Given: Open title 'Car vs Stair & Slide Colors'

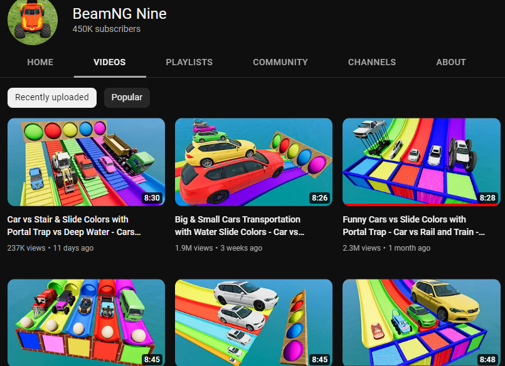Looking at the screenshot, I should pyautogui.click(x=74, y=226).
